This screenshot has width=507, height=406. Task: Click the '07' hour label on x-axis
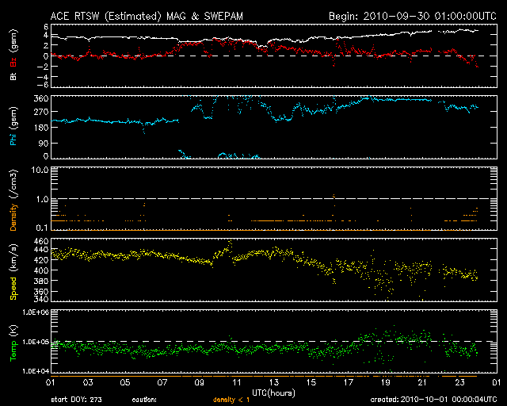(x=162, y=383)
